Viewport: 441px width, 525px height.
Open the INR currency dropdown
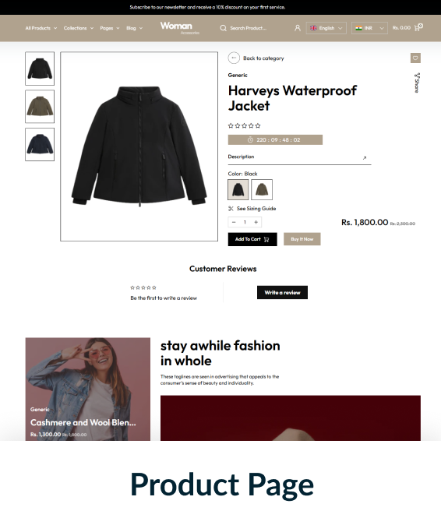click(x=369, y=28)
